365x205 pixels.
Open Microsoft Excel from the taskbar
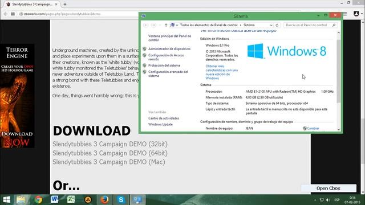(x=71, y=200)
